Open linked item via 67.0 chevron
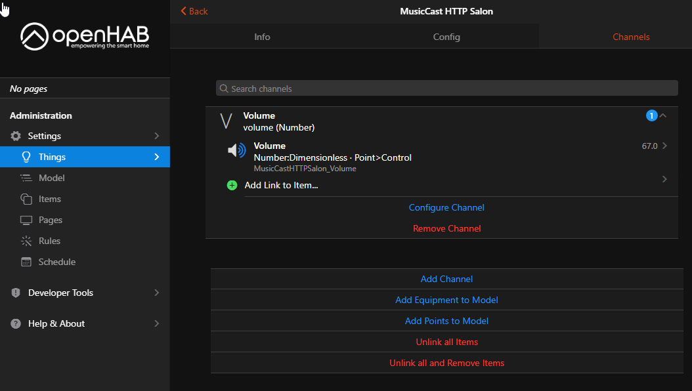Viewport: 692px width, 391px height. pyautogui.click(x=664, y=146)
